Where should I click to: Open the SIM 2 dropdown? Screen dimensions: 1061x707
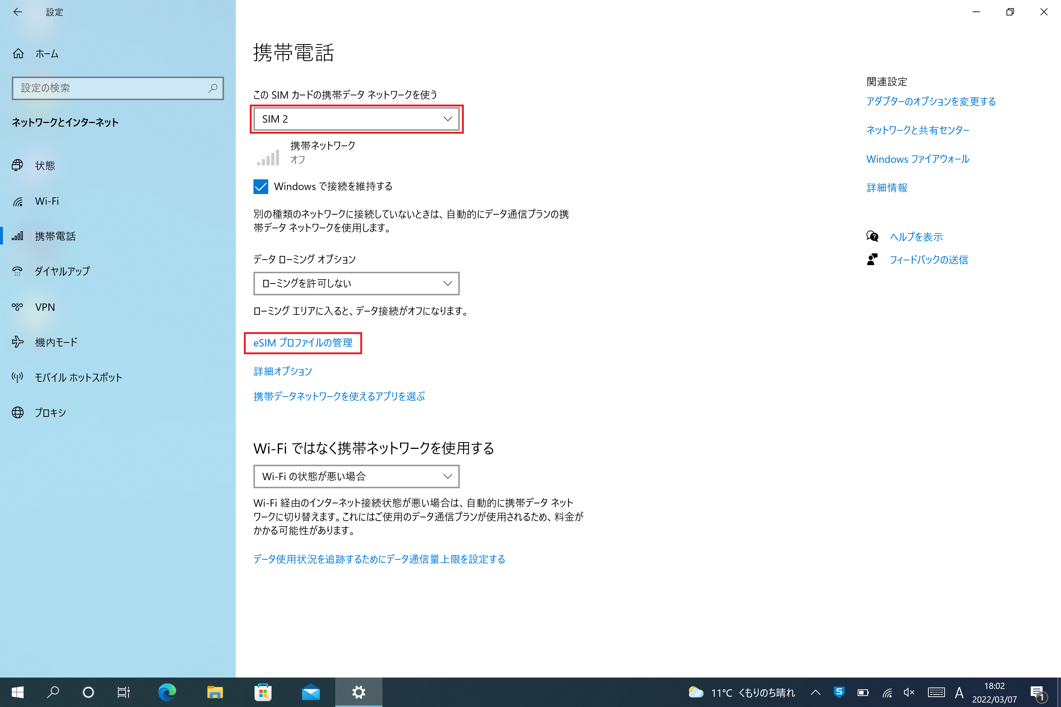pyautogui.click(x=356, y=119)
